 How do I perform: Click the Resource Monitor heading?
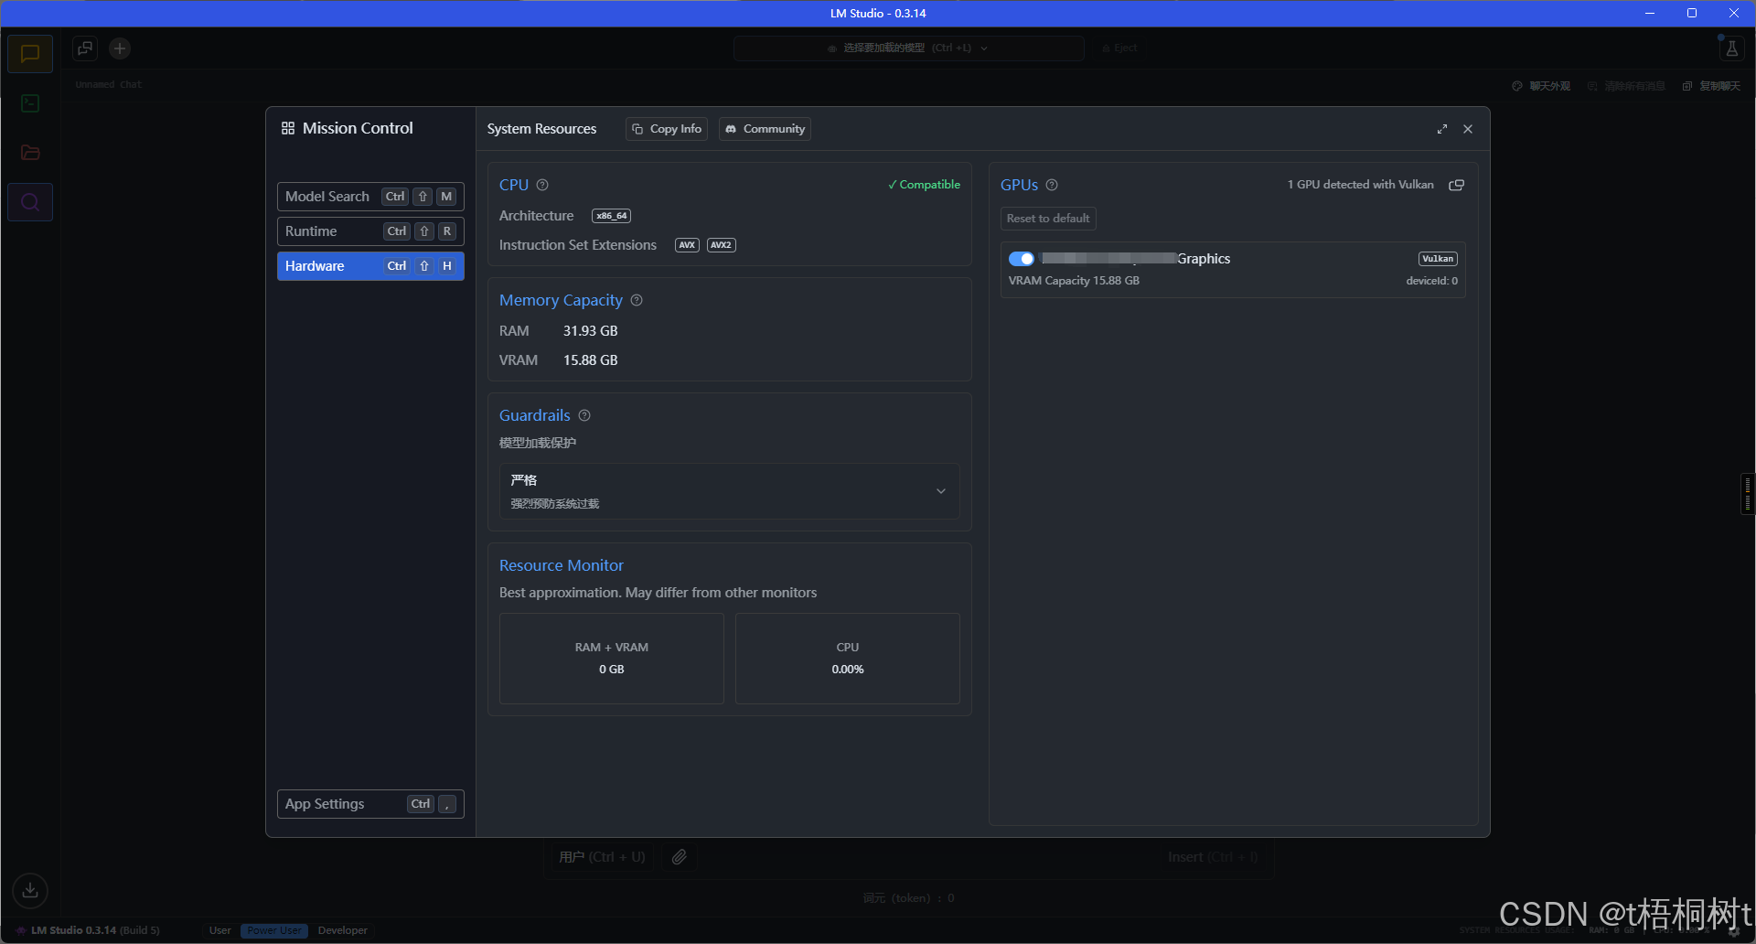tap(561, 565)
